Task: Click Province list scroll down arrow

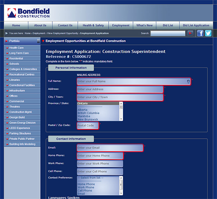Action: tap(121, 119)
